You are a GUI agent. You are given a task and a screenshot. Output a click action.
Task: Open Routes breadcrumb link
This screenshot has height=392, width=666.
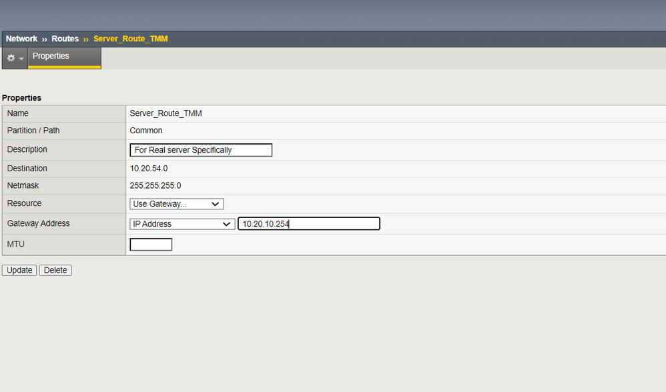[x=65, y=39]
